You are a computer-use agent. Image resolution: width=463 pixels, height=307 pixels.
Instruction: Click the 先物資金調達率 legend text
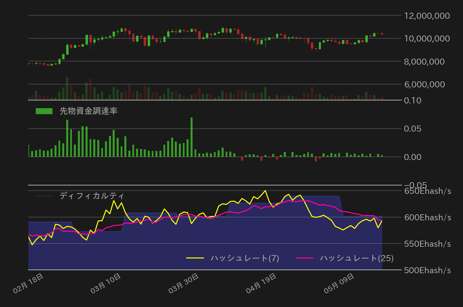click(x=88, y=110)
